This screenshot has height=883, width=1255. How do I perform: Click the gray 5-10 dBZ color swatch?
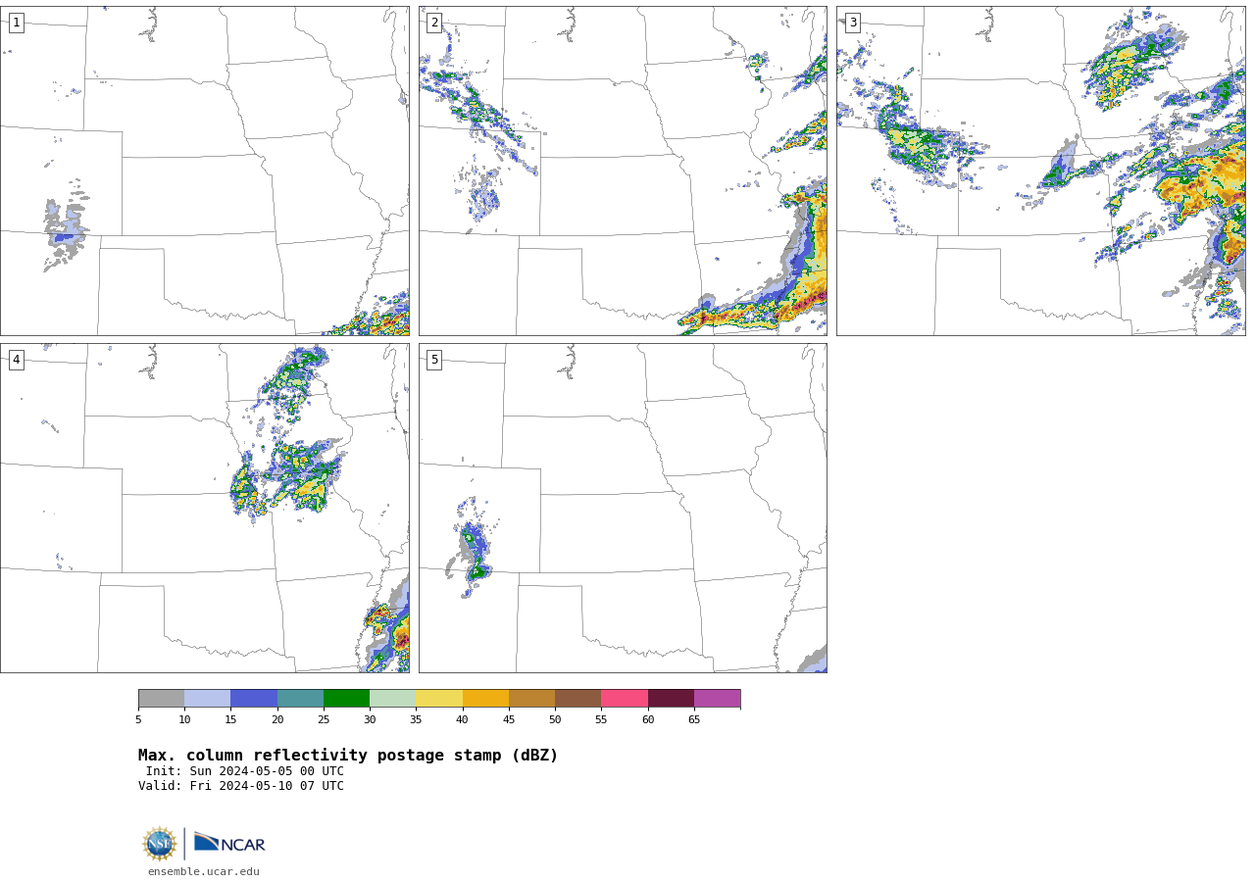point(161,699)
